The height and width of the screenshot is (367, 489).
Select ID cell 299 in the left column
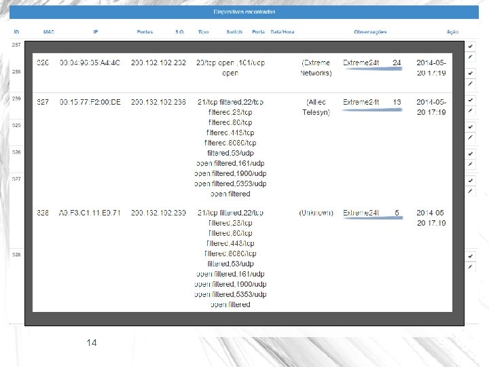coord(16,99)
